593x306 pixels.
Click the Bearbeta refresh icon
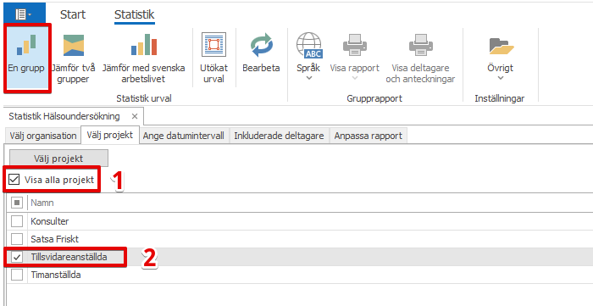tap(261, 45)
